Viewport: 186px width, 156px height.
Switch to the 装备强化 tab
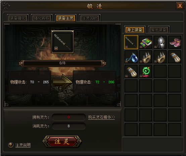[x=17, y=18]
